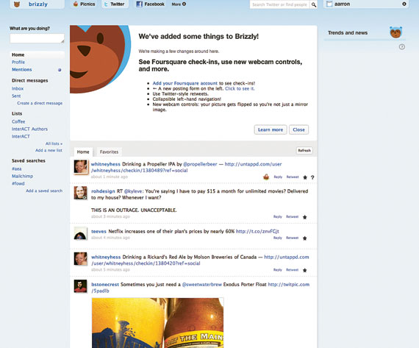Click the 'Click to see it' link
This screenshot has width=419, height=348.
pos(240,88)
